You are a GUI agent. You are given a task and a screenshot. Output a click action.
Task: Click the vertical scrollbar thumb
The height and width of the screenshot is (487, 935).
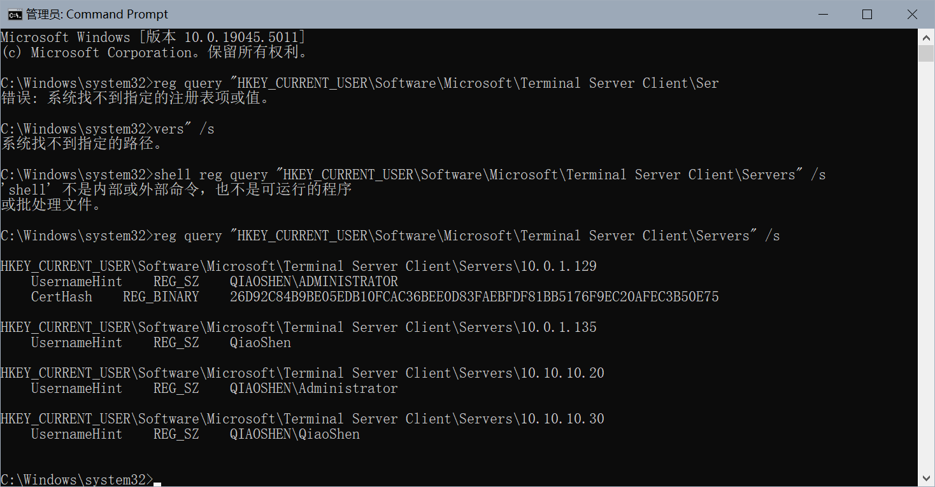pos(926,53)
